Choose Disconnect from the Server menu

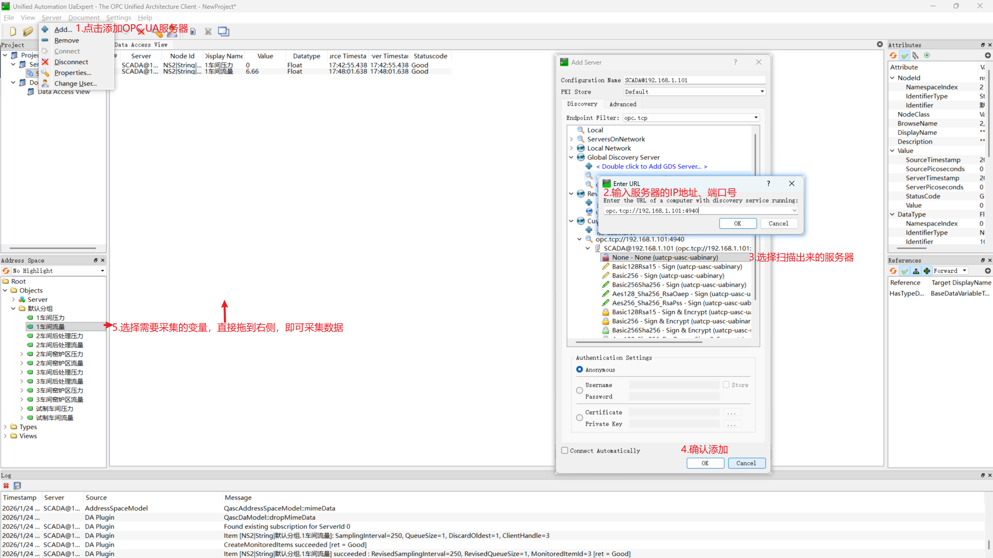pyautogui.click(x=71, y=62)
